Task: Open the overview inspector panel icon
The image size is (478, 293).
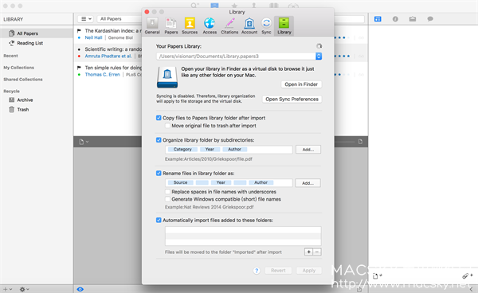Action: [378, 19]
